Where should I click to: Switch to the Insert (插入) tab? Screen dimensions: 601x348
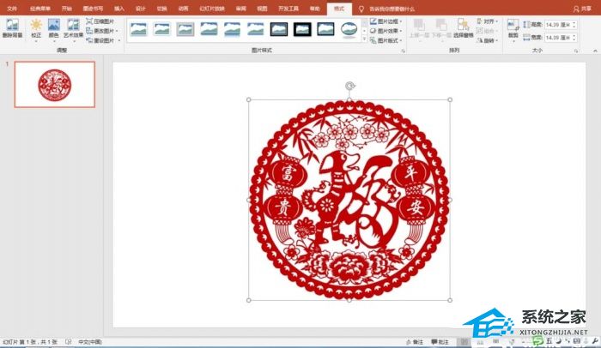(x=119, y=9)
